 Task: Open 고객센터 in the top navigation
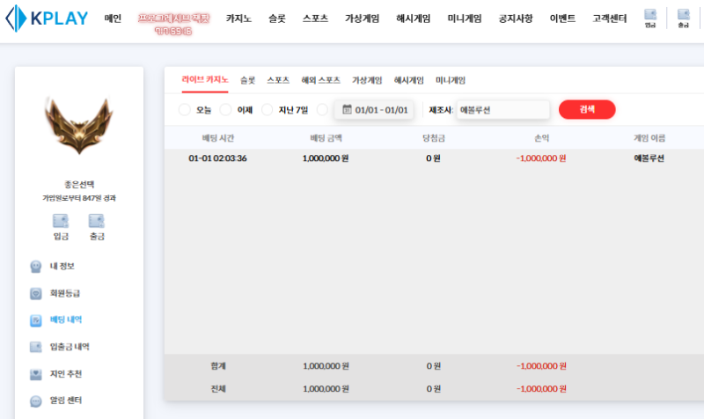(x=608, y=18)
